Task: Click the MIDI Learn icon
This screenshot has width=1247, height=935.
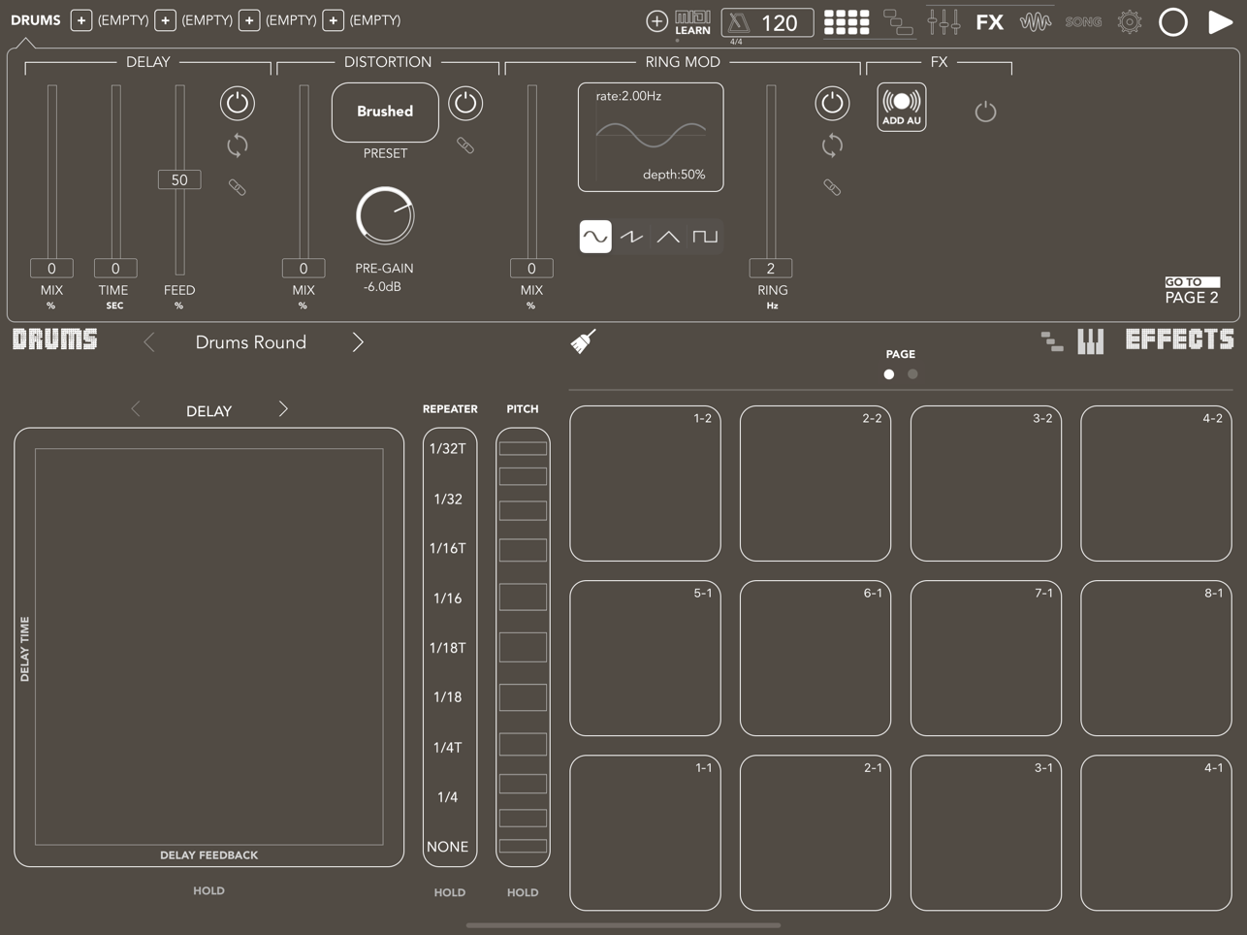Action: click(692, 22)
